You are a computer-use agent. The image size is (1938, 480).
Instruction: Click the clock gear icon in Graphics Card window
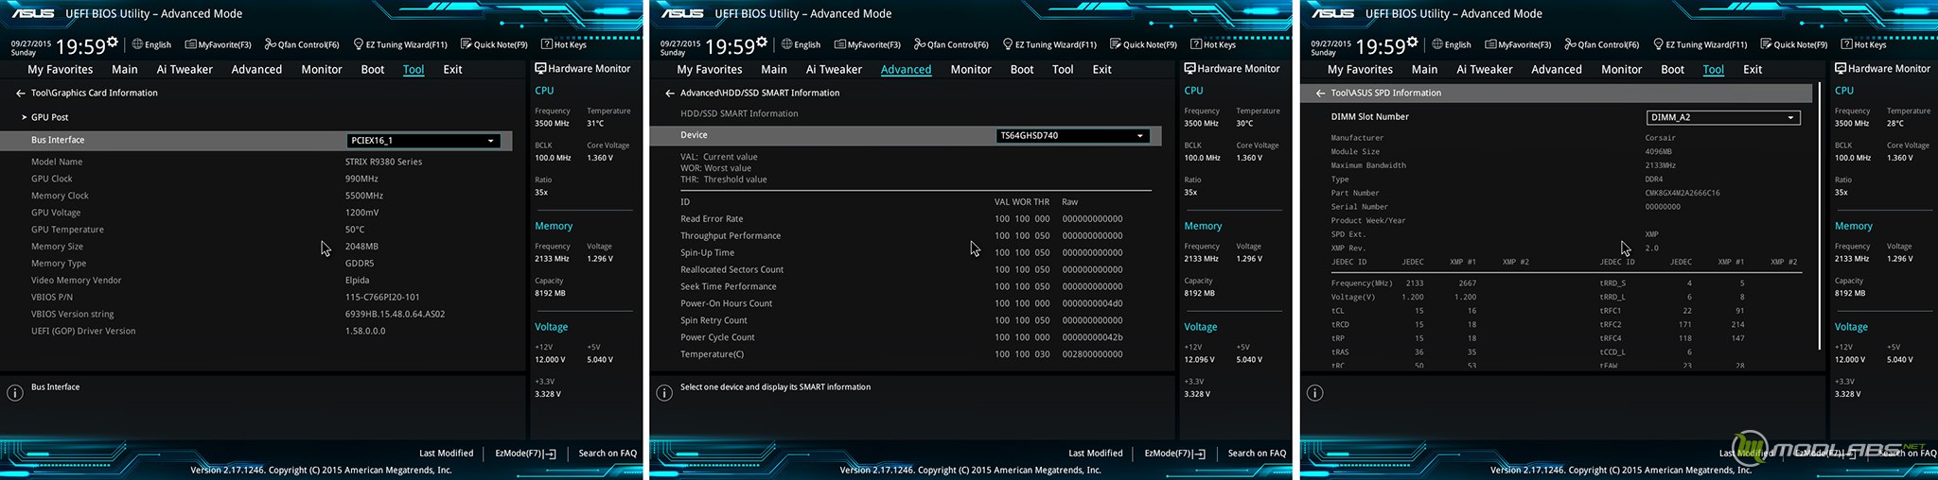113,42
